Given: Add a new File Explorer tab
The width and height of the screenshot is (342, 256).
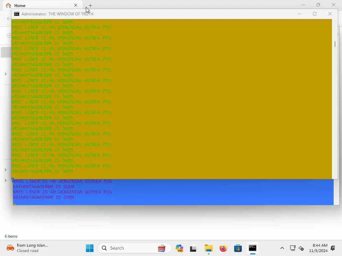Looking at the screenshot, I should [x=90, y=5].
